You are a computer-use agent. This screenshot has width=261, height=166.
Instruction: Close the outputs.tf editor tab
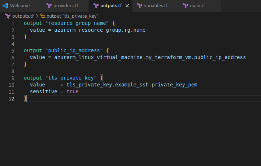coord(127,6)
